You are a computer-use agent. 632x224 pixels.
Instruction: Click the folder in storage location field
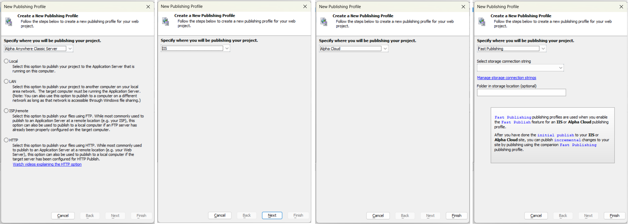[x=522, y=92]
